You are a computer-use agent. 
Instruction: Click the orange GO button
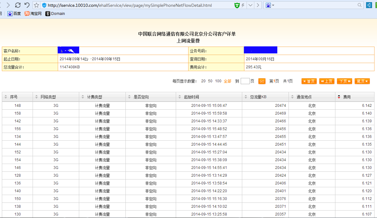(x=262, y=81)
